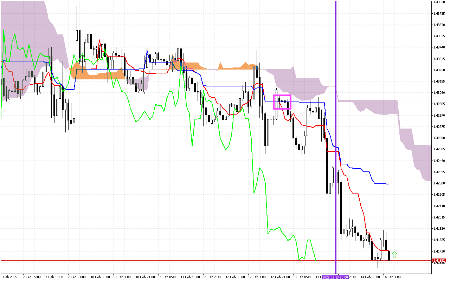Click the 1.43630 price axis label
The image size is (450, 281).
(439, 25)
